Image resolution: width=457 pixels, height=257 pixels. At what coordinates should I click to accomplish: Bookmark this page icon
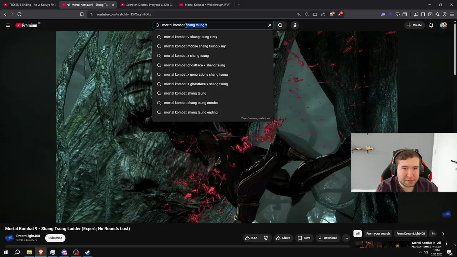click(x=82, y=14)
